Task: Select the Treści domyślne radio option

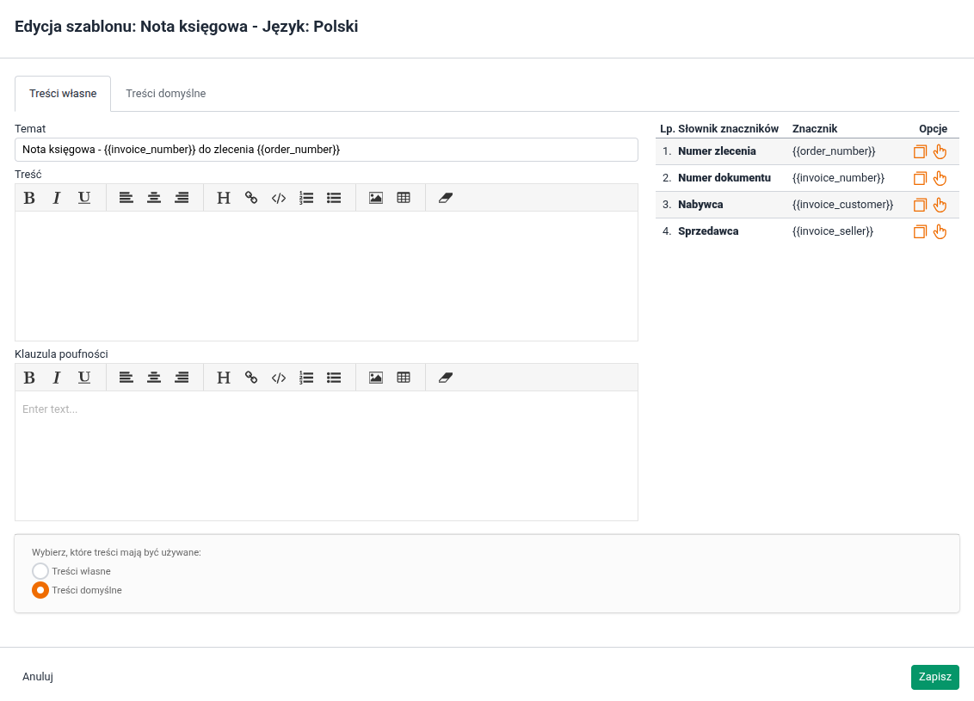Action: tap(40, 590)
